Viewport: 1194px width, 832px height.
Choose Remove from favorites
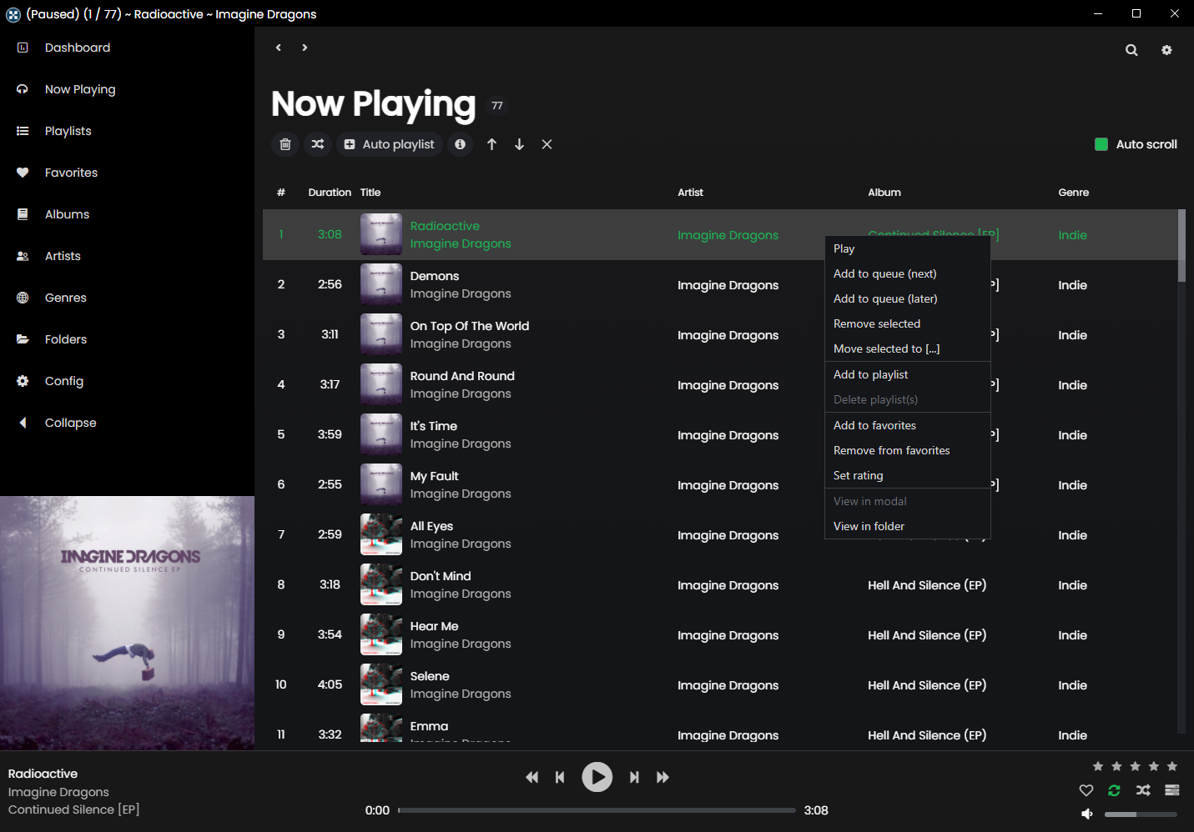[x=908, y=450]
